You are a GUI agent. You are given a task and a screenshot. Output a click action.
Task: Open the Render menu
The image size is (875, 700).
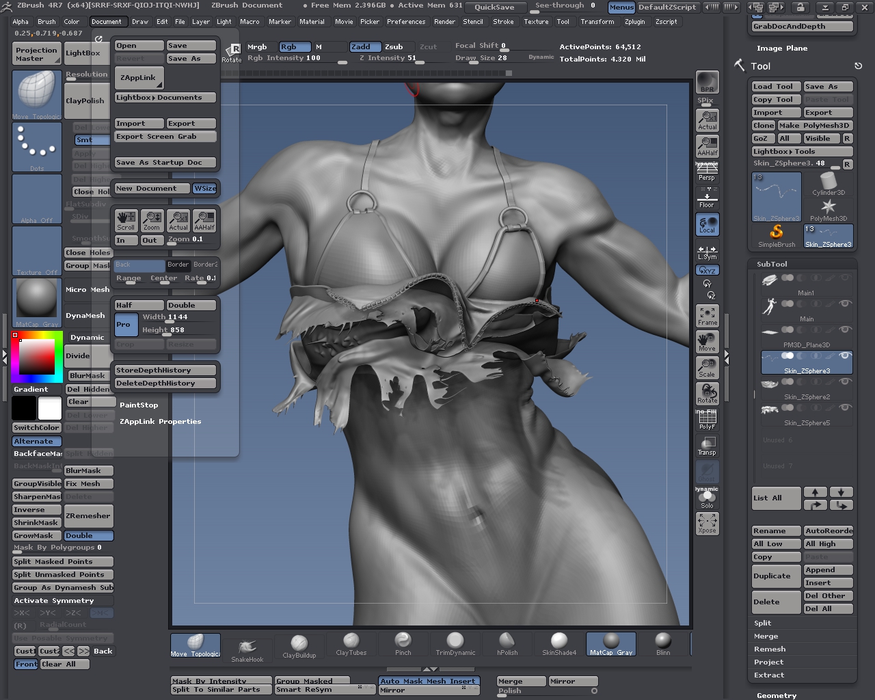(444, 21)
